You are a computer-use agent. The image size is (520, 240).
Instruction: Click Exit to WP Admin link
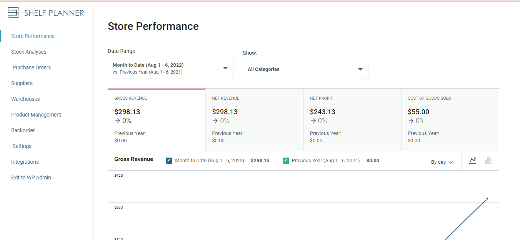[31, 178]
